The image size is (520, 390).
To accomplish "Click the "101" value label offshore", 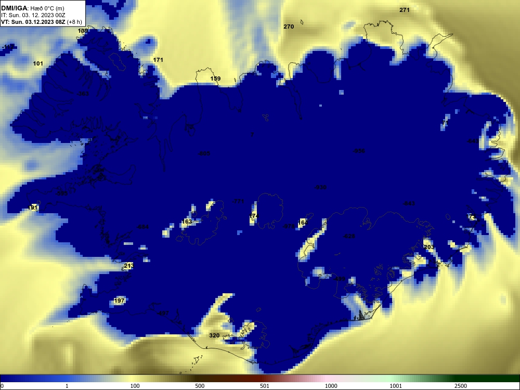I will 38,63.
